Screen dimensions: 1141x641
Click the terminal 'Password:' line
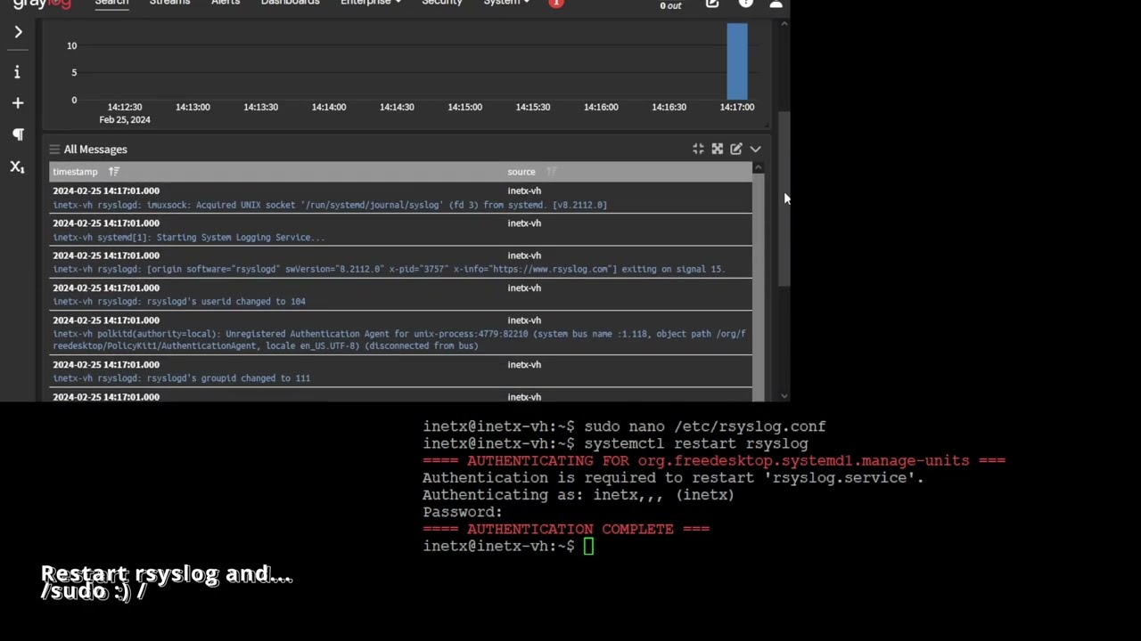coord(463,512)
